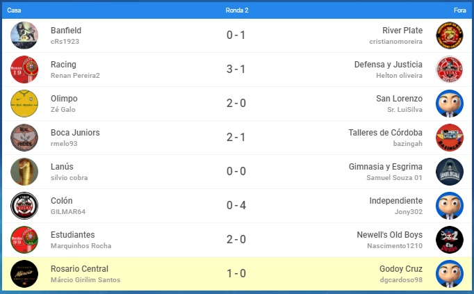This screenshot has height=294, width=474.
Task: Select Racing's red number 19 badge
Action: (24, 70)
